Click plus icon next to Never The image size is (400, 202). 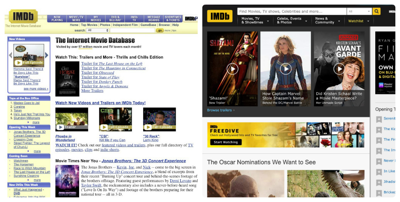tap(379, 161)
